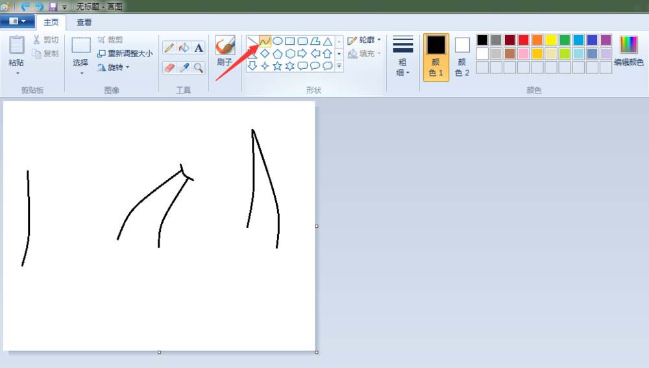Select the Fill with color bucket tool
This screenshot has height=368, width=649.
pos(184,47)
